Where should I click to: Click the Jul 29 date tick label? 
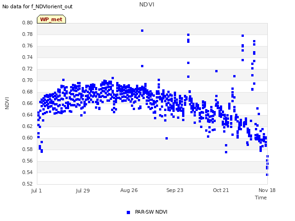click(83, 191)
